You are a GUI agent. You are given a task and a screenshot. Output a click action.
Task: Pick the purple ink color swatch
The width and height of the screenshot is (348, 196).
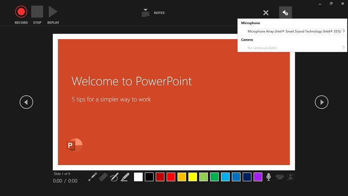point(258,177)
